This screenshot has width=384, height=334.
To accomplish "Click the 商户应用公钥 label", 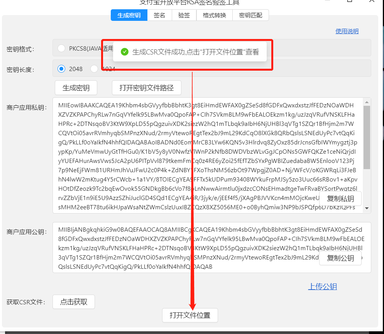I will tap(27, 232).
